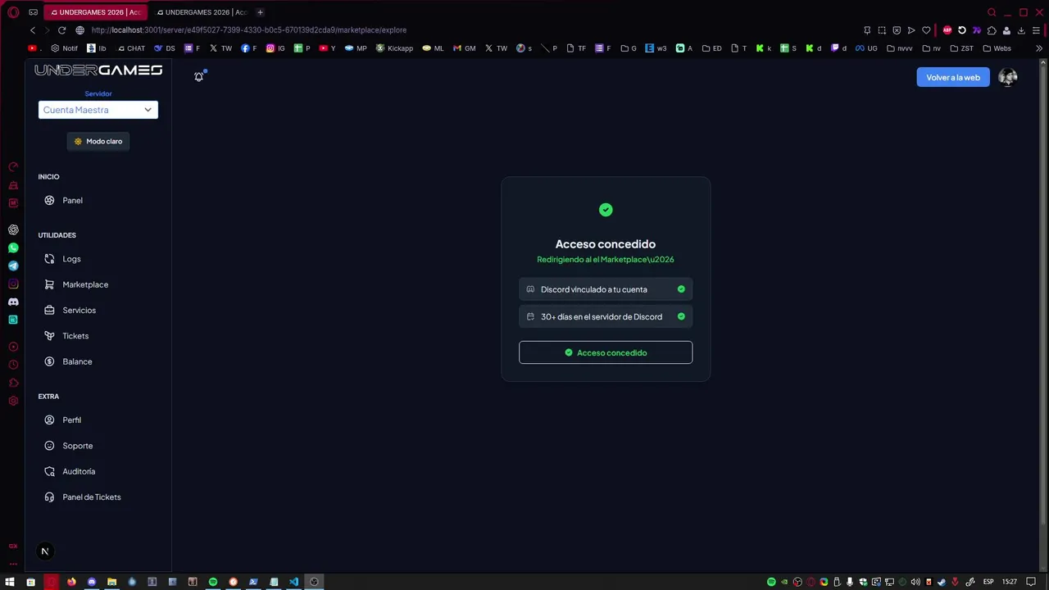Open the Notif bookmark

tap(65, 48)
